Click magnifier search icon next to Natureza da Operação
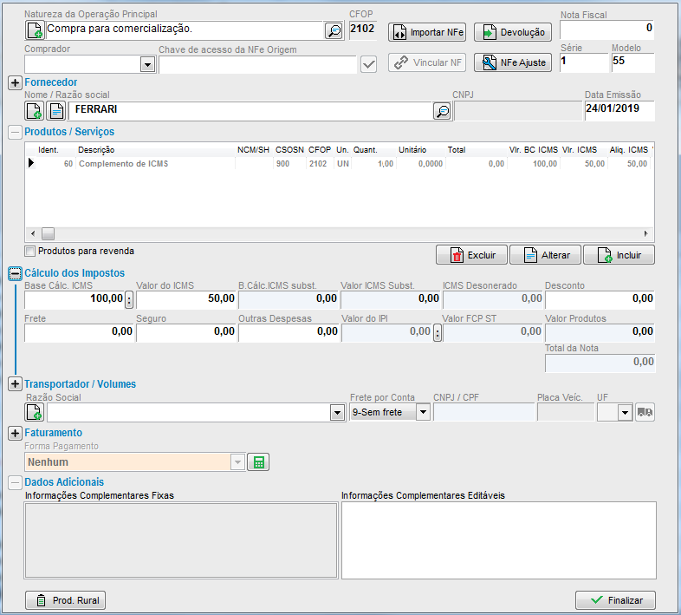 334,31
